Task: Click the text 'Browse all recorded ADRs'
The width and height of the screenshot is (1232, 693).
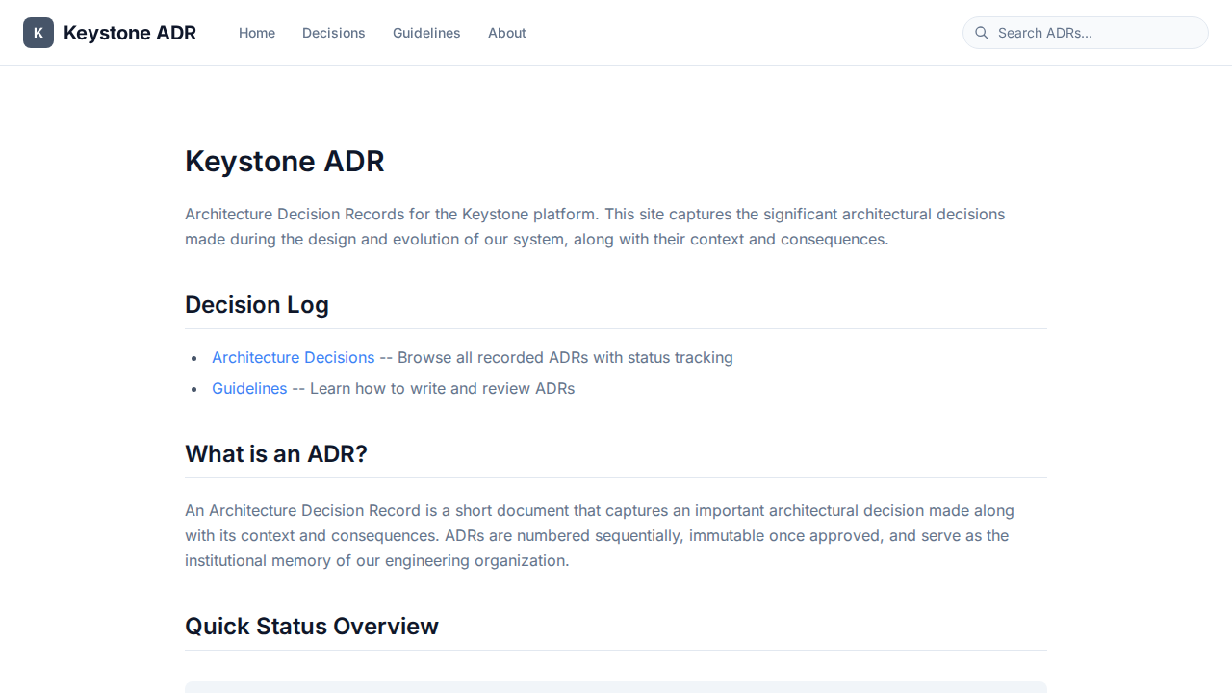Action: click(491, 357)
